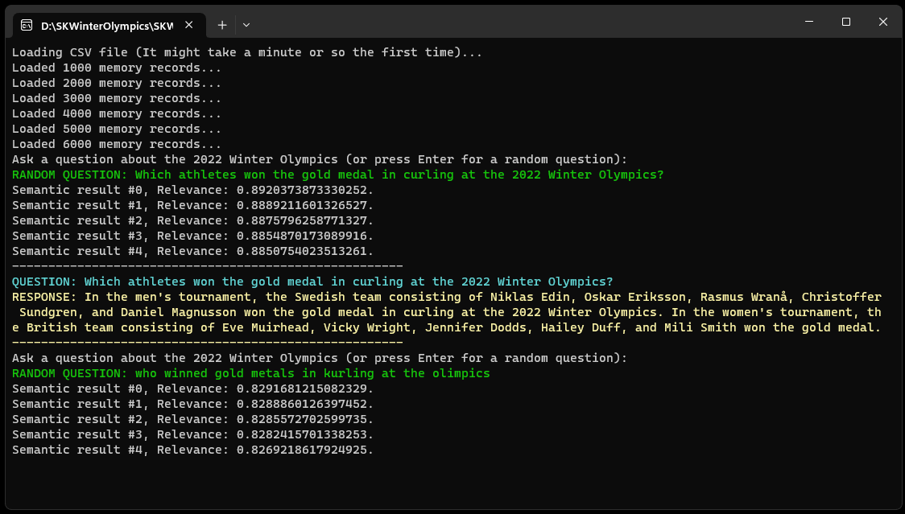
Task: Click the cyan QUESTION line
Action: (312, 282)
